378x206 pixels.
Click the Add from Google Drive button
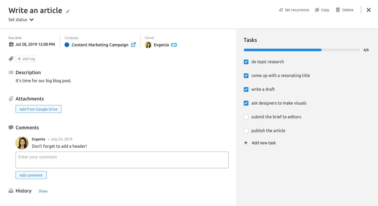38,109
